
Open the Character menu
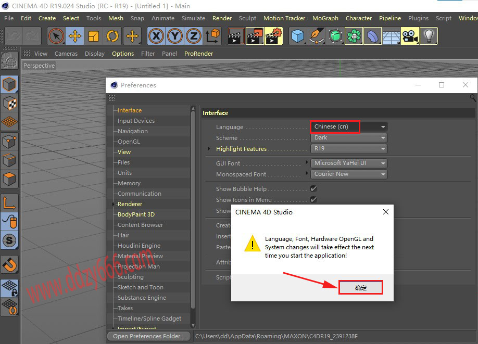pyautogui.click(x=358, y=18)
